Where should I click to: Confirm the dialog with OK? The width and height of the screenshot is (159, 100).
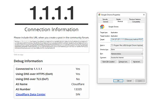coord(118,81)
